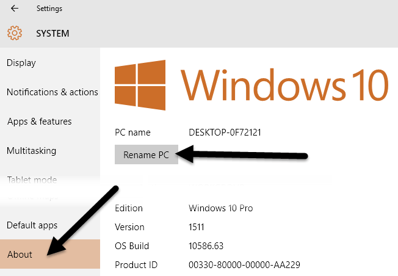Click the Product ID label
The height and width of the screenshot is (276, 398).
pos(136,265)
